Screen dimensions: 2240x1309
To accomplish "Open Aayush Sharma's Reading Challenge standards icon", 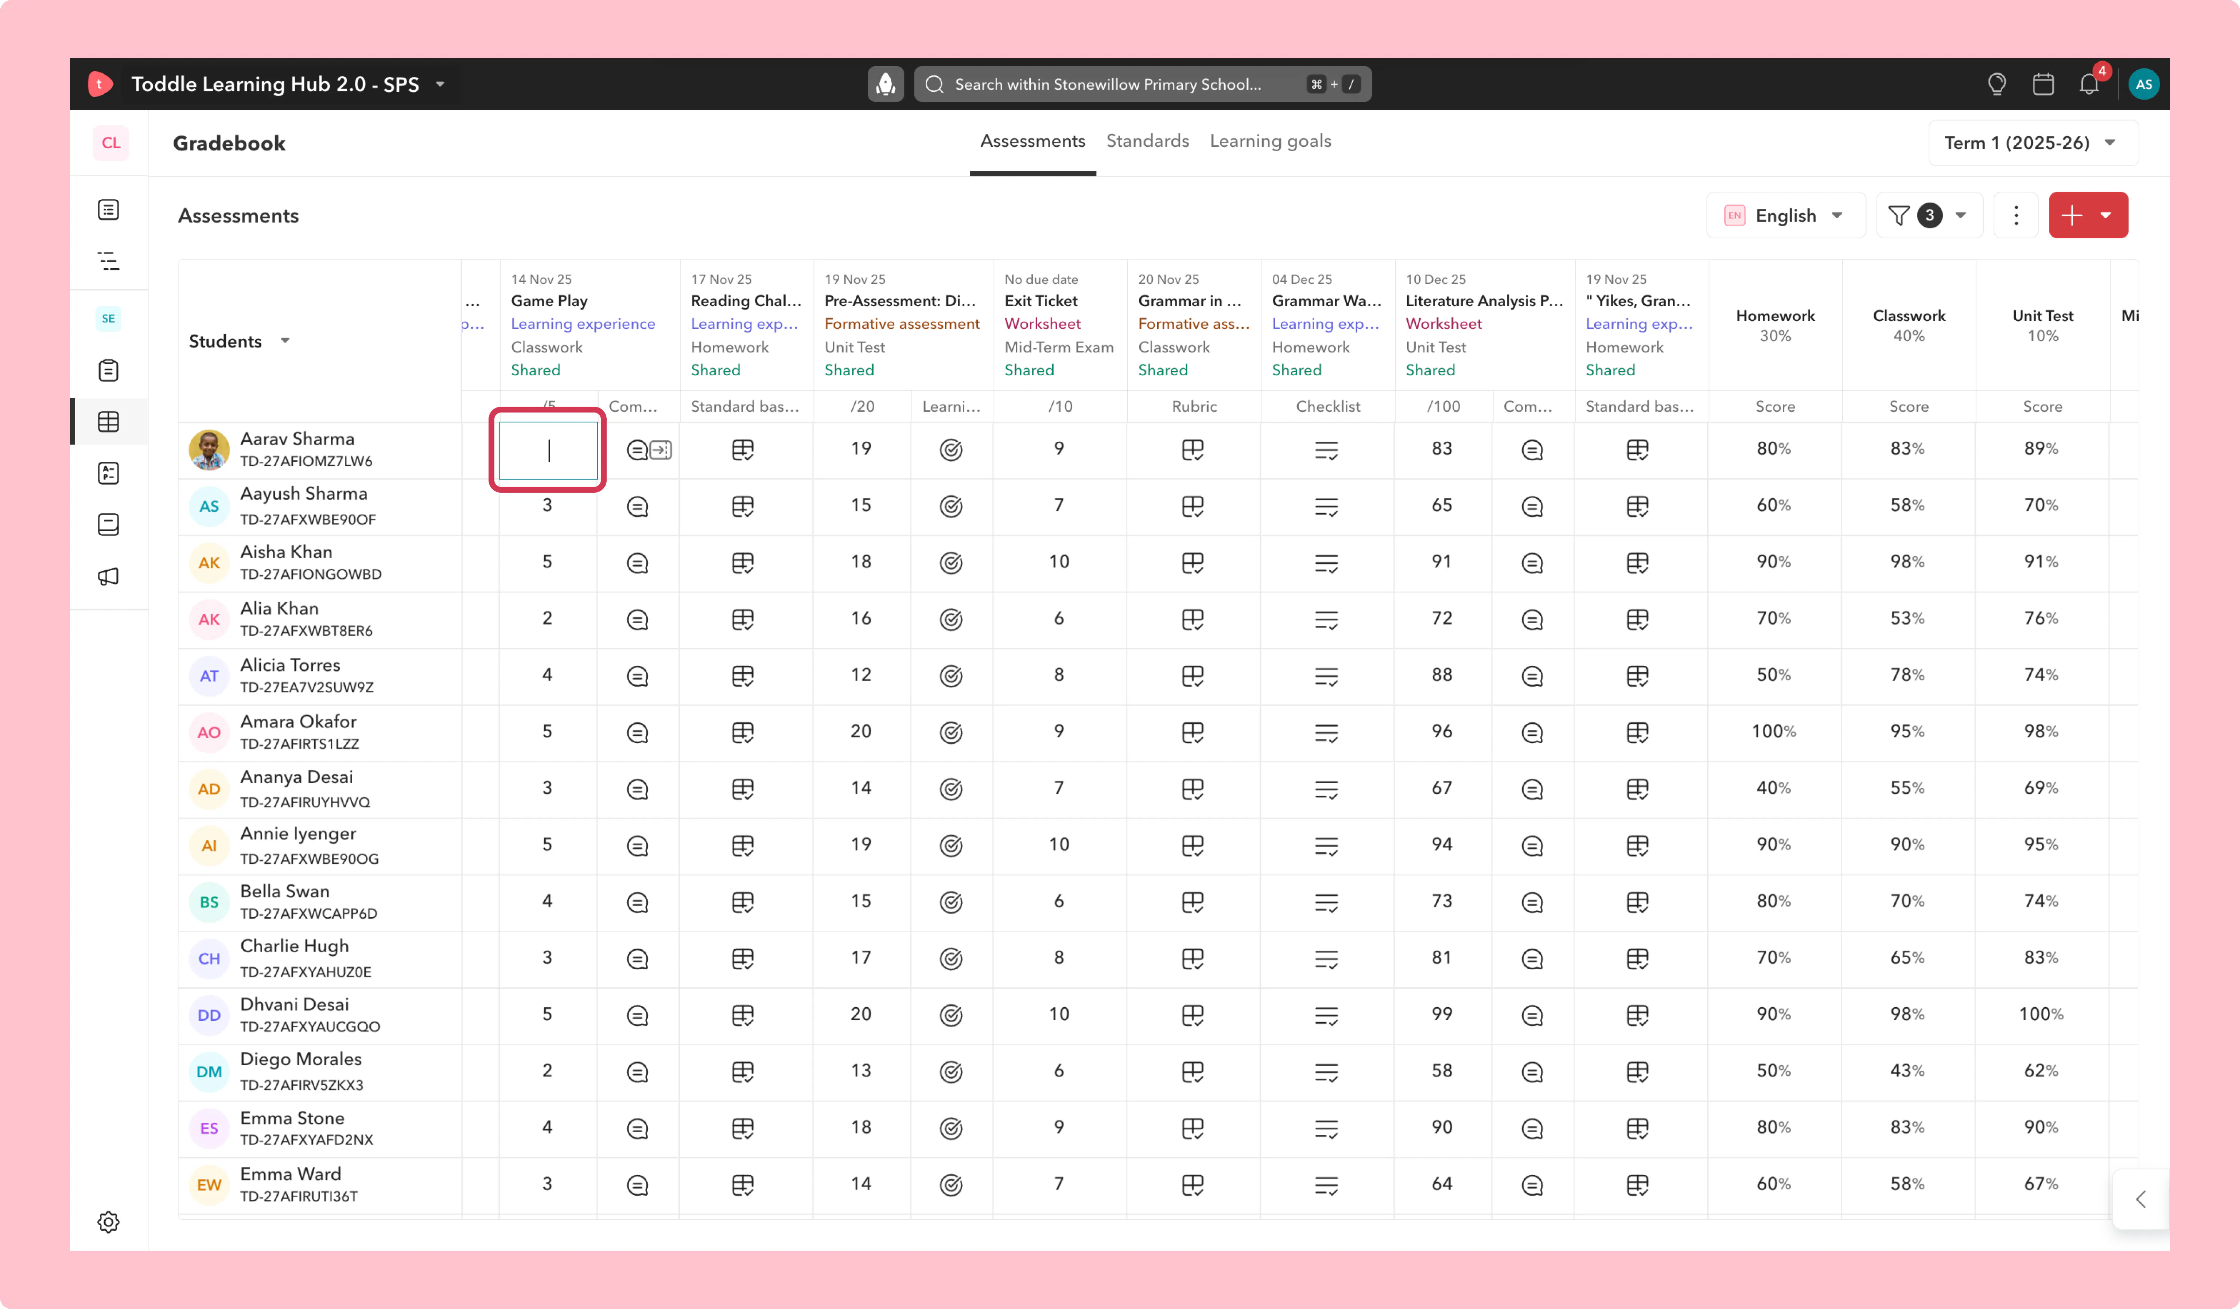I will click(742, 507).
